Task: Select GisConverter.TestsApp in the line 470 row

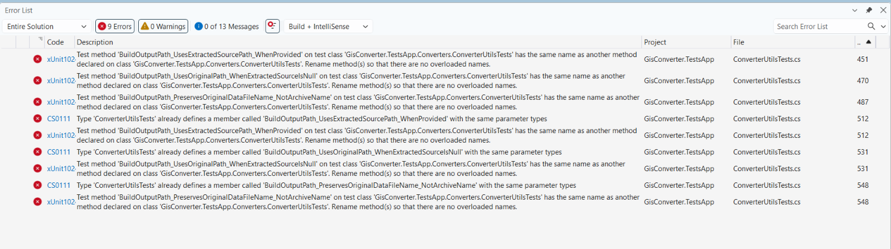Action: (679, 81)
